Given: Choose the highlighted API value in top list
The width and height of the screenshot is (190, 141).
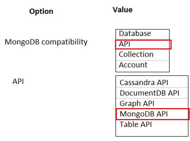Looking at the screenshot, I should [x=143, y=45].
